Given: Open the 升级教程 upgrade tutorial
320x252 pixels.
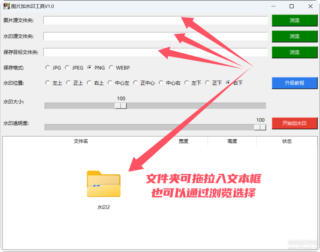Looking at the screenshot, I should 294,83.
